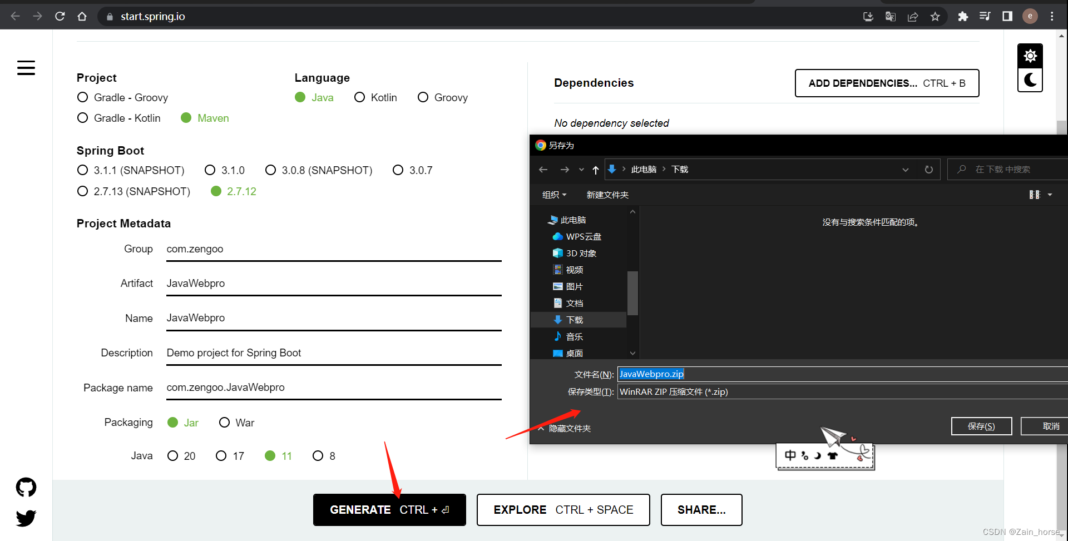Click the 文件名 filename field
The image size is (1068, 541).
[842, 374]
